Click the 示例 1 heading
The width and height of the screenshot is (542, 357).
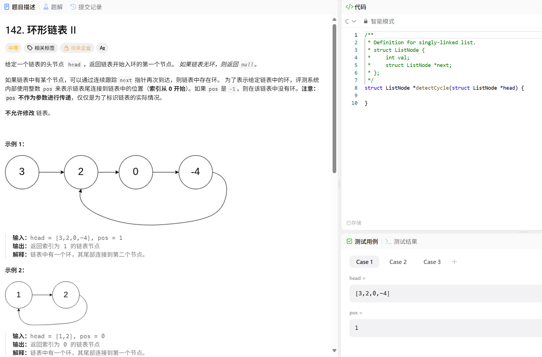[15, 144]
